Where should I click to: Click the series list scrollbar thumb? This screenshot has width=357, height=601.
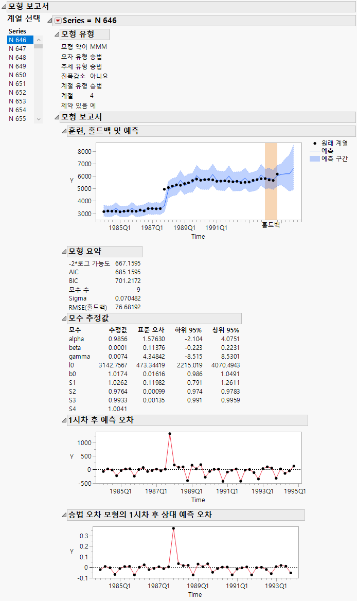click(x=38, y=46)
